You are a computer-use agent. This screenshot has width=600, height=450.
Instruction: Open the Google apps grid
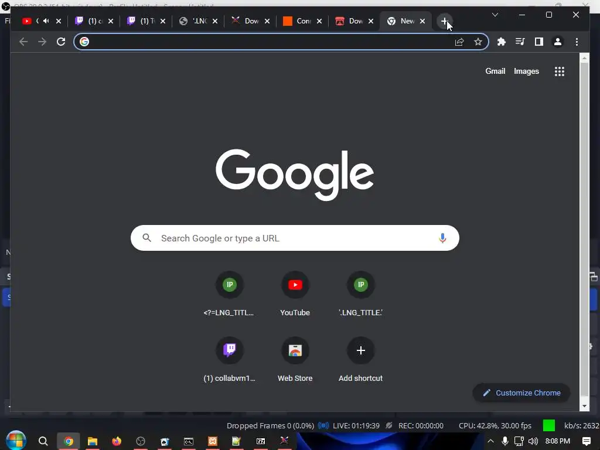[x=560, y=71]
